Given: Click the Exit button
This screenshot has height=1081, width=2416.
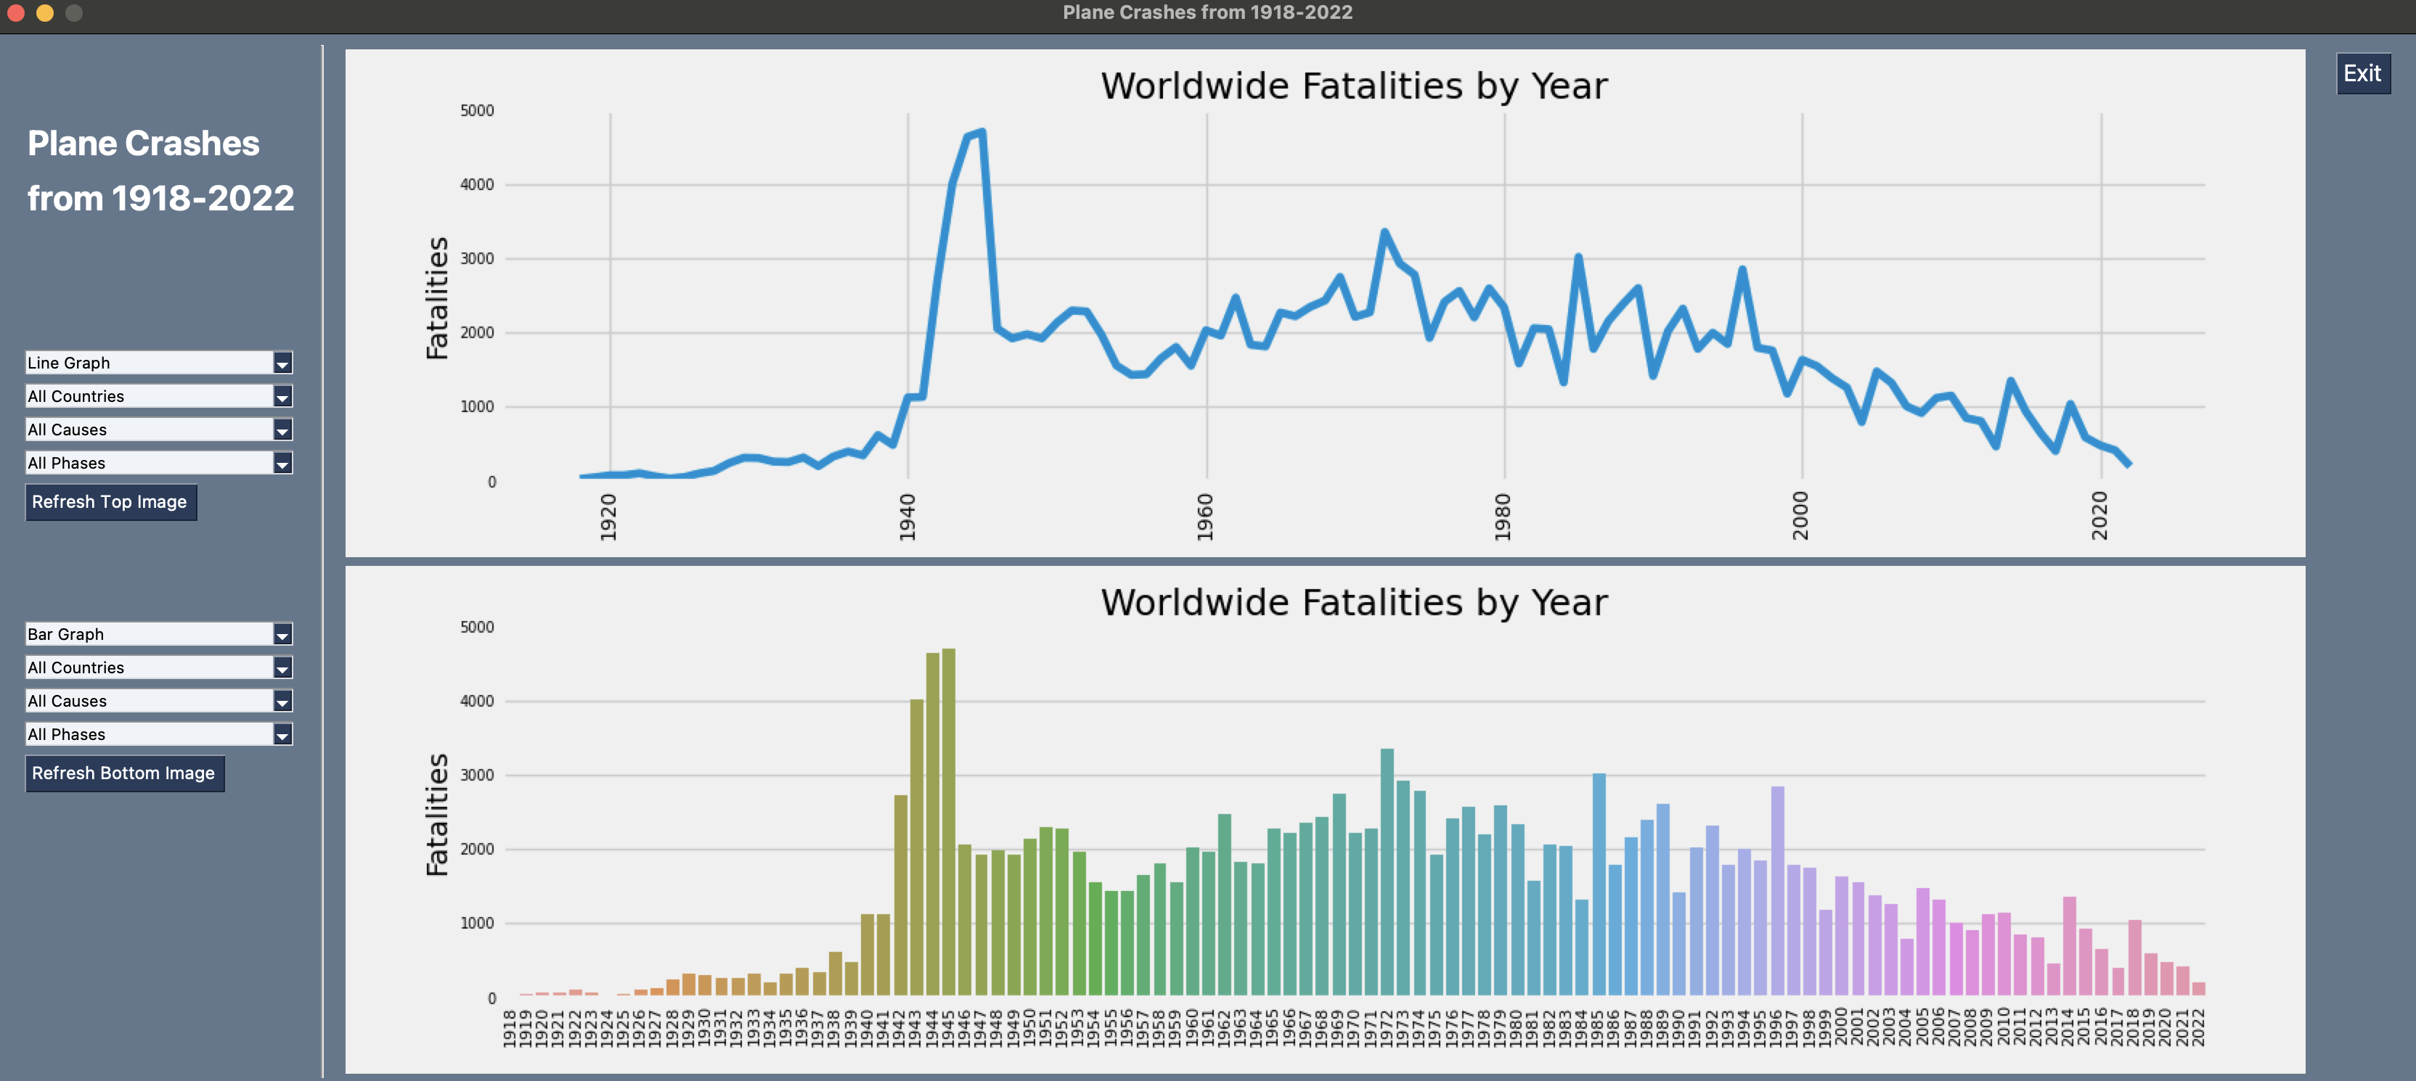Looking at the screenshot, I should (2362, 73).
